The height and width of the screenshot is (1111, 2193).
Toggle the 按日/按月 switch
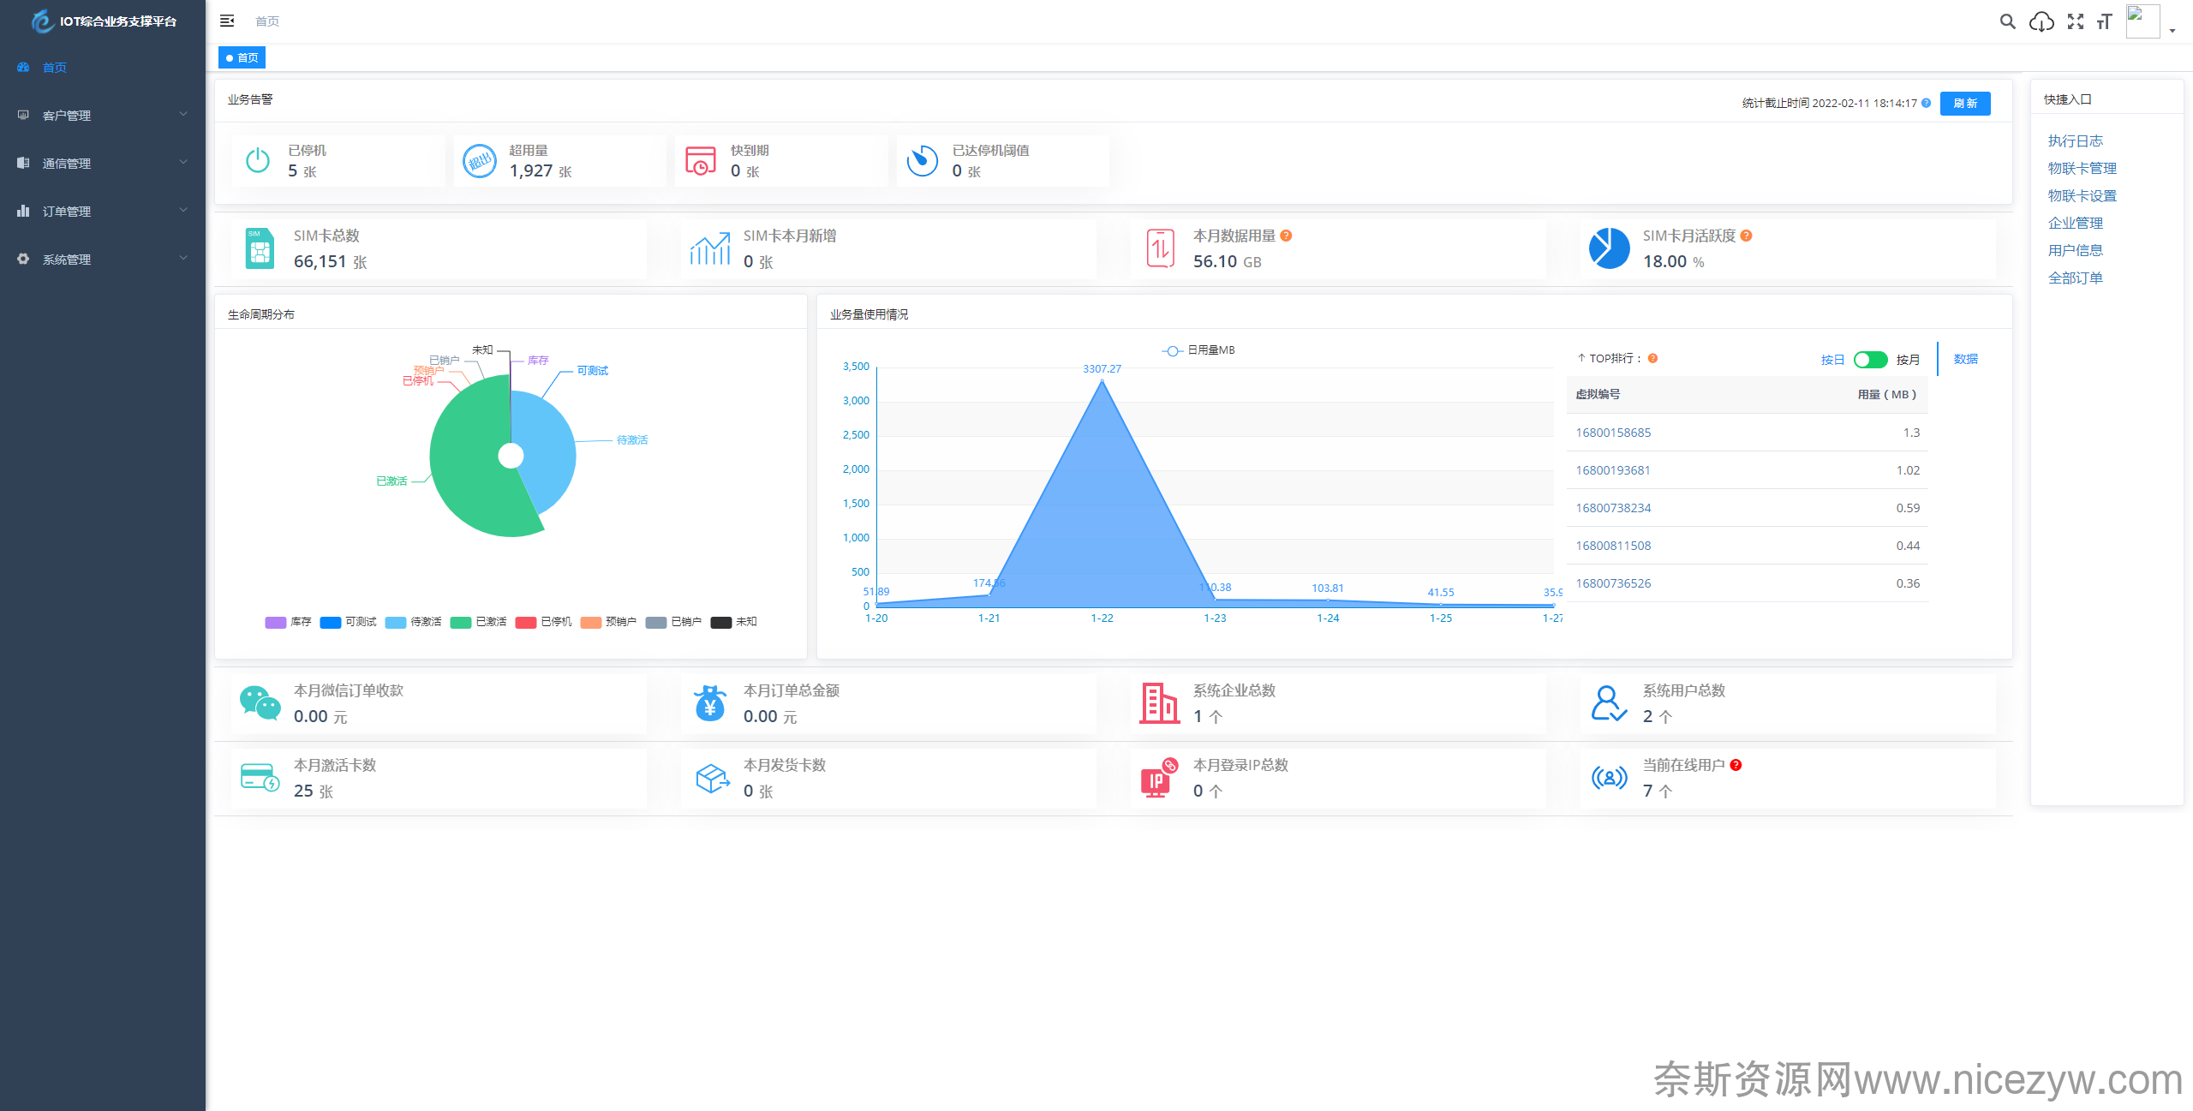click(1870, 360)
